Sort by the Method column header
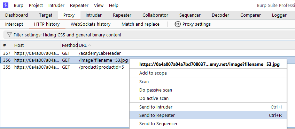The image size is (295, 129). pyautogui.click(x=69, y=45)
